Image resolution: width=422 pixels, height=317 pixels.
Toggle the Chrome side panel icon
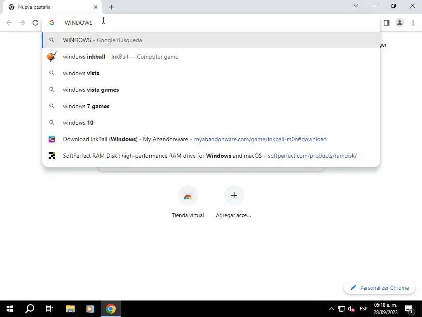[387, 23]
